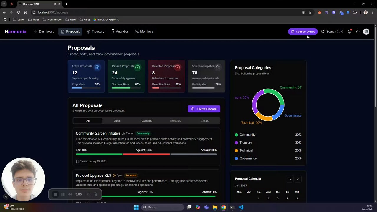
Task: Open the Chrome apps grid shortcut
Action: pyautogui.click(x=5, y=20)
